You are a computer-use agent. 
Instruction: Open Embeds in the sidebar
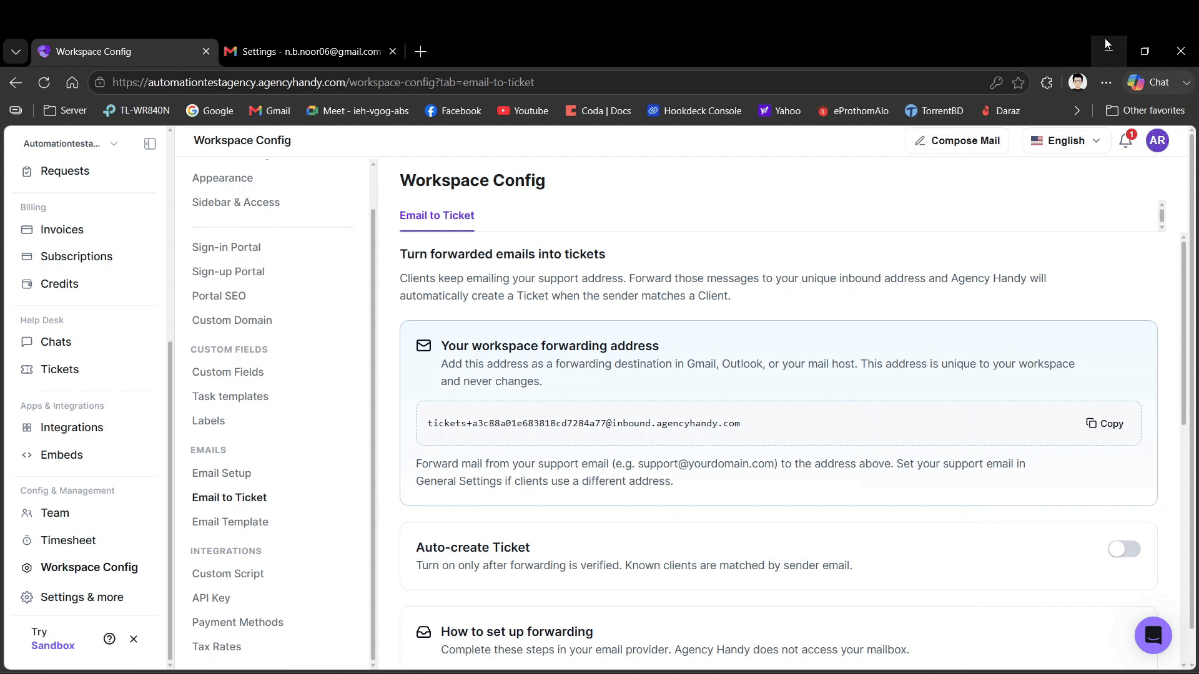[85, 455]
